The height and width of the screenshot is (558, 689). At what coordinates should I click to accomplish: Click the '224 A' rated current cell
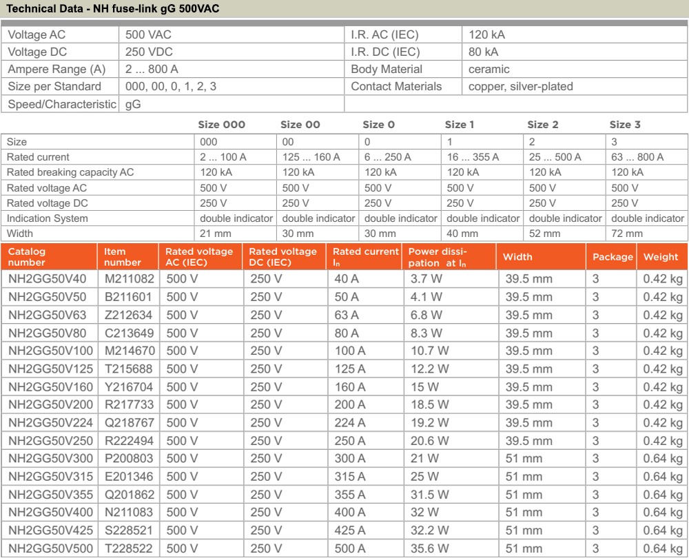click(x=350, y=423)
